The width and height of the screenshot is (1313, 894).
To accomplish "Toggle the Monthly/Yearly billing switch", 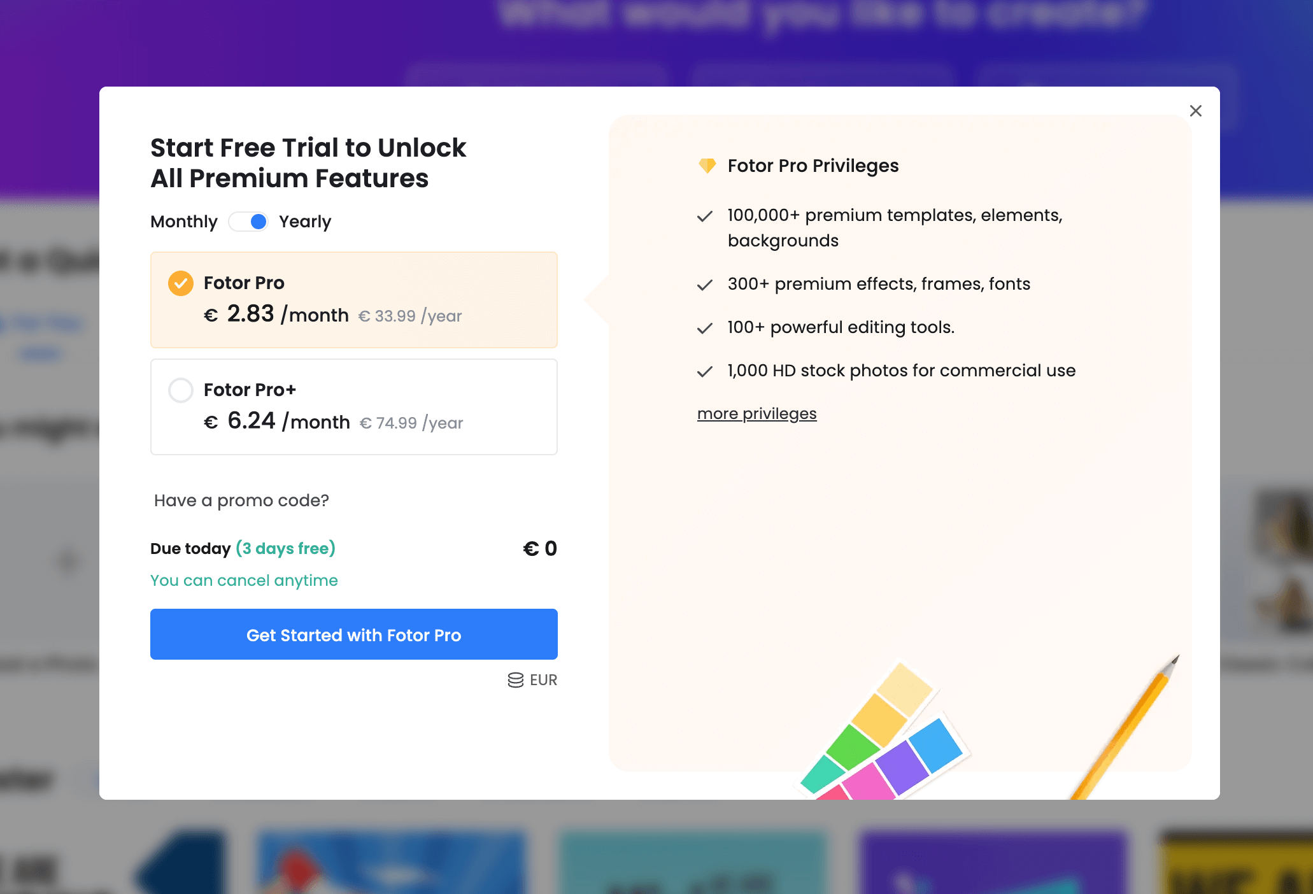I will [x=249, y=222].
